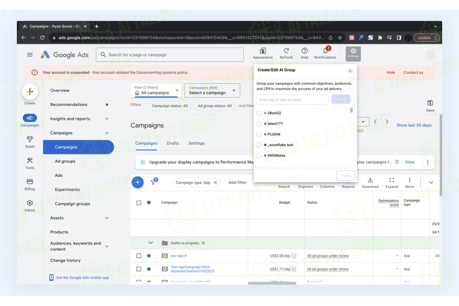The width and height of the screenshot is (459, 306).
Task: Open the poc-app-4 campaign link
Action: [x=178, y=256]
